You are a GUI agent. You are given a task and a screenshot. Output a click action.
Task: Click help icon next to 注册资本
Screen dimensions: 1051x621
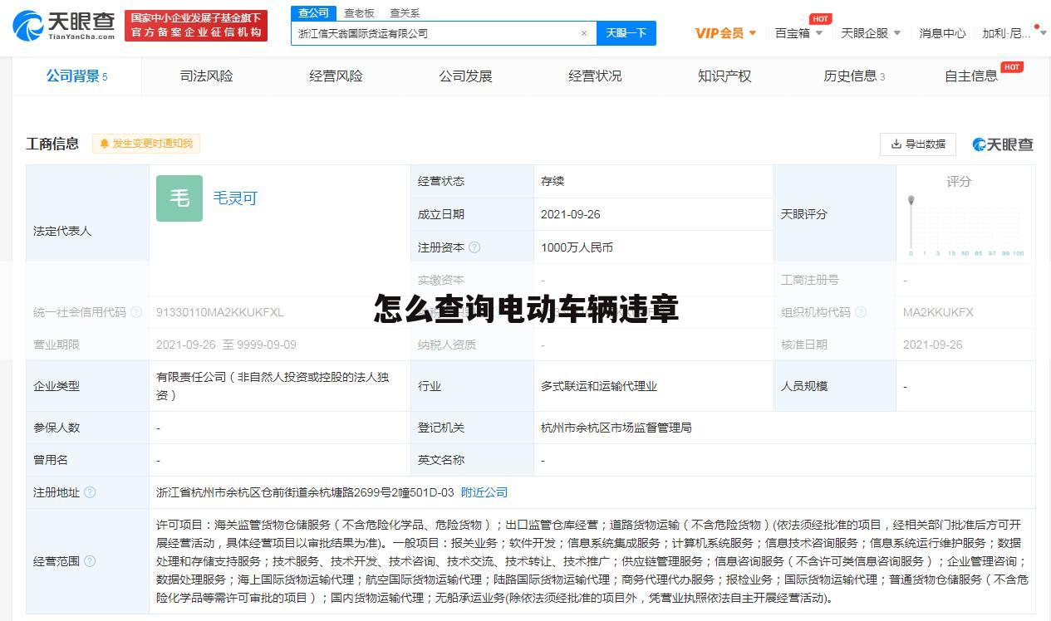pyautogui.click(x=474, y=247)
